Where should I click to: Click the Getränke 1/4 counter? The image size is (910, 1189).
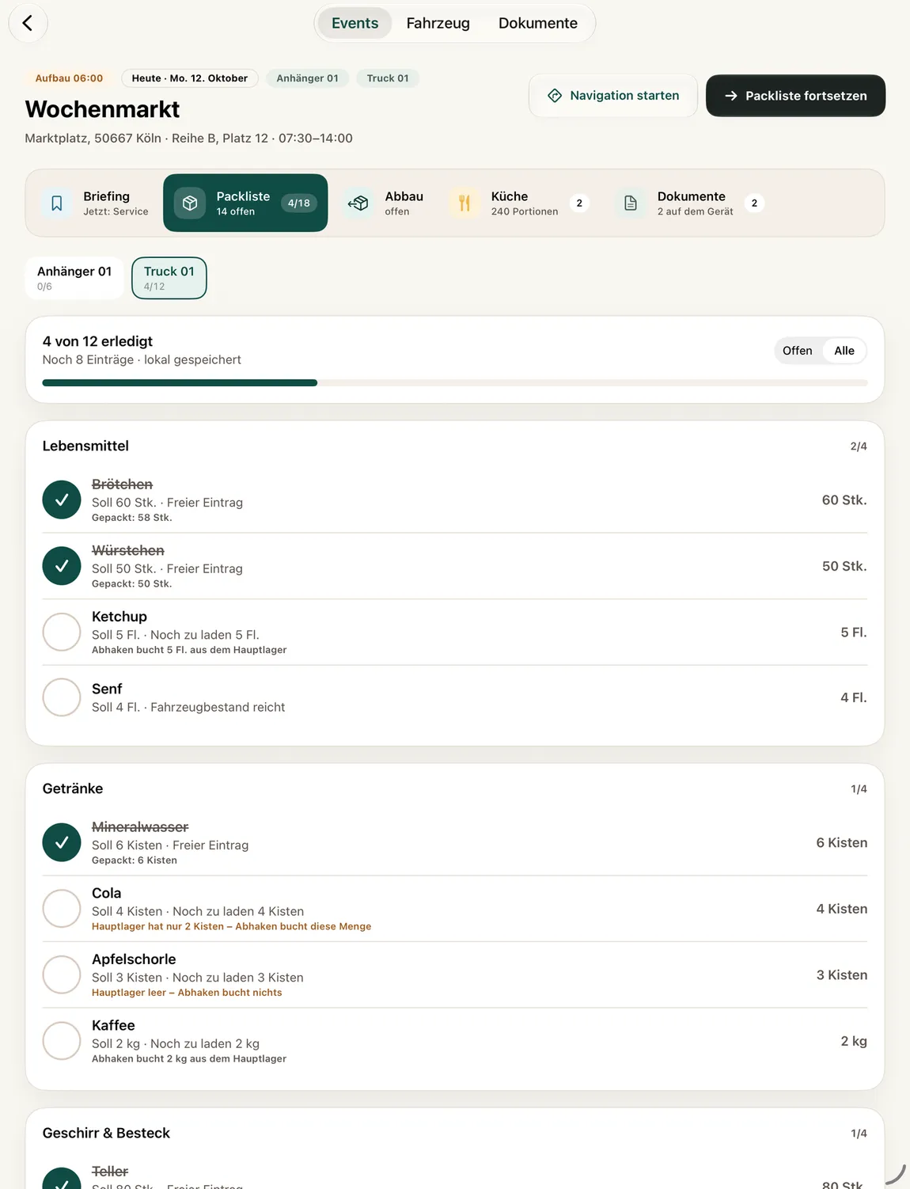pos(859,789)
